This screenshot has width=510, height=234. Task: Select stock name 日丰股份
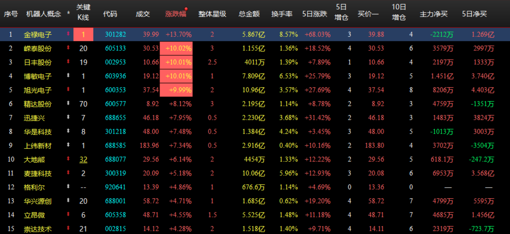[x=38, y=62]
